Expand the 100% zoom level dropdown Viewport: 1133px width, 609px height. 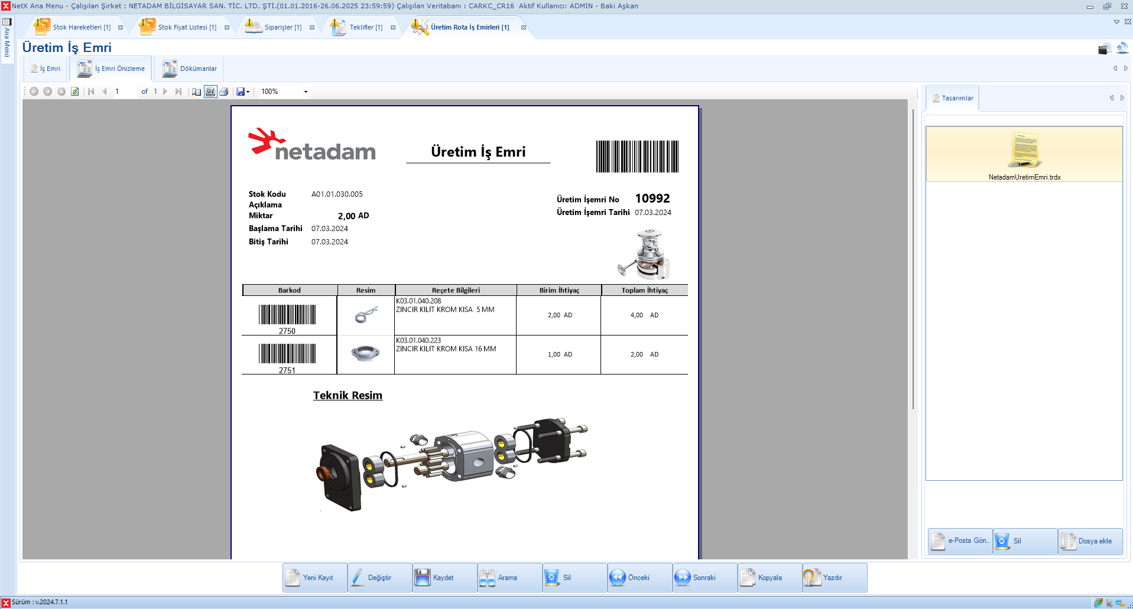(306, 92)
